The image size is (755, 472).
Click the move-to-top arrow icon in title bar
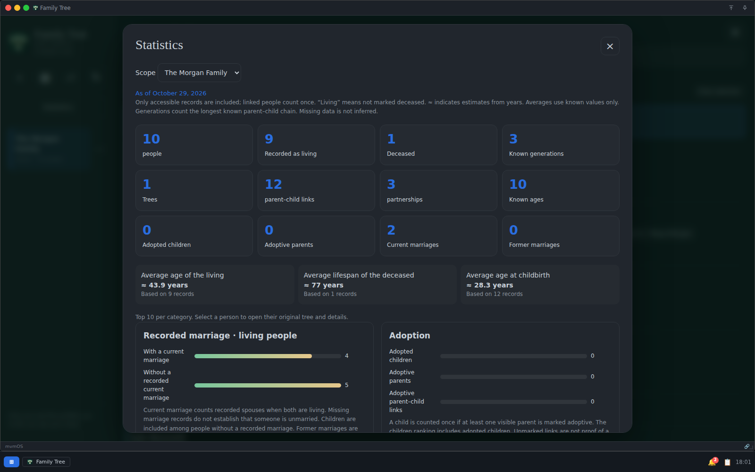click(731, 8)
